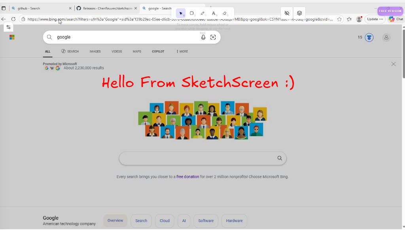Click the magnifier icon in Bing search box
The width and height of the screenshot is (405, 230).
click(x=49, y=37)
